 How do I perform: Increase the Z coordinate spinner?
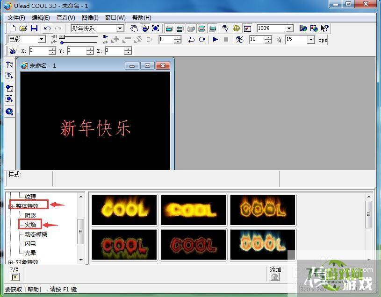(128, 49)
